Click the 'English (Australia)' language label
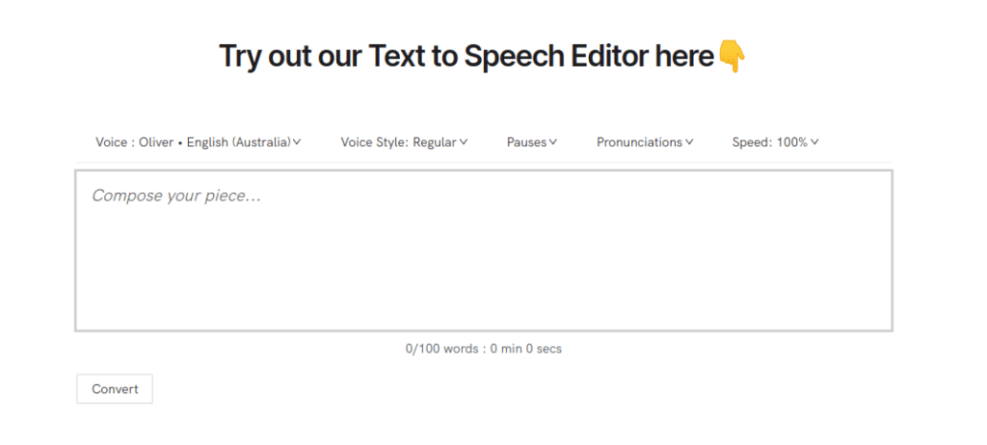The width and height of the screenshot is (987, 445). point(239,143)
